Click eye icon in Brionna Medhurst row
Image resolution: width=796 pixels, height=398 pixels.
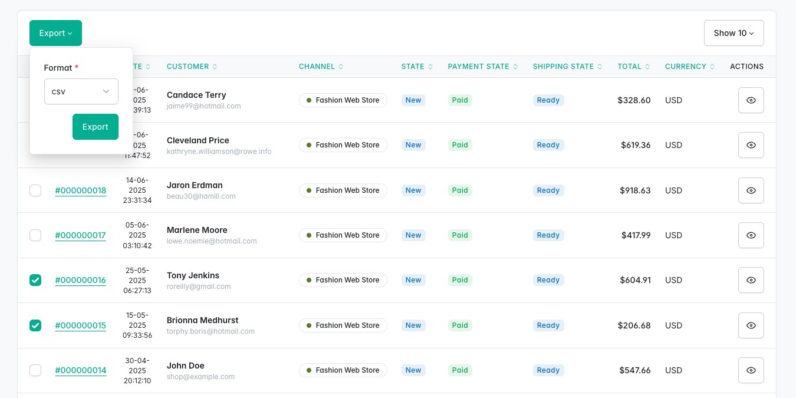[x=751, y=325]
